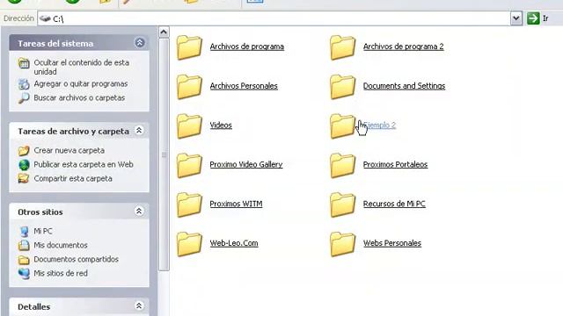Collapse the Detalles panel
The width and height of the screenshot is (563, 316).
(x=139, y=306)
